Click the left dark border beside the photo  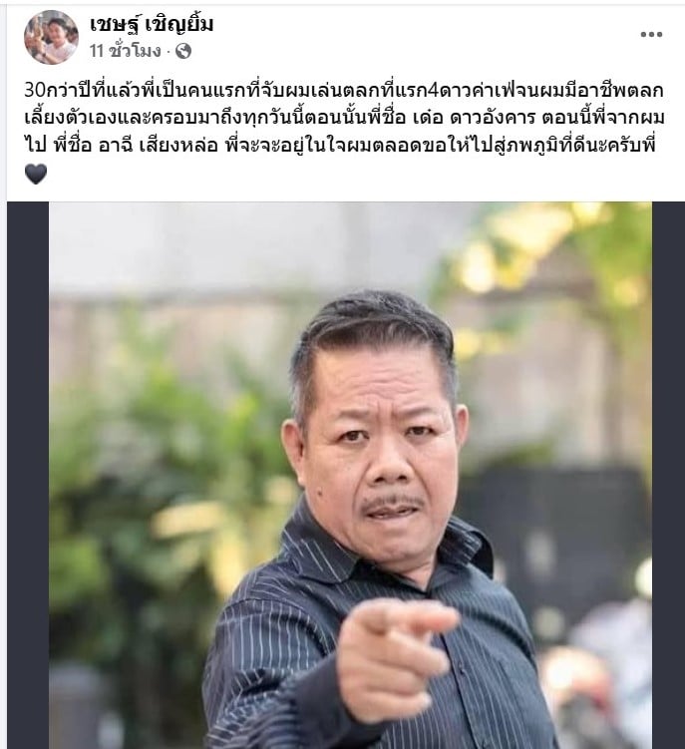28,476
